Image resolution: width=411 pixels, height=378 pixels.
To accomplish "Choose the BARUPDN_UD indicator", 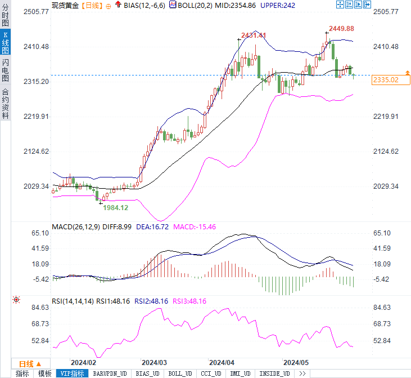I will [x=110, y=373].
